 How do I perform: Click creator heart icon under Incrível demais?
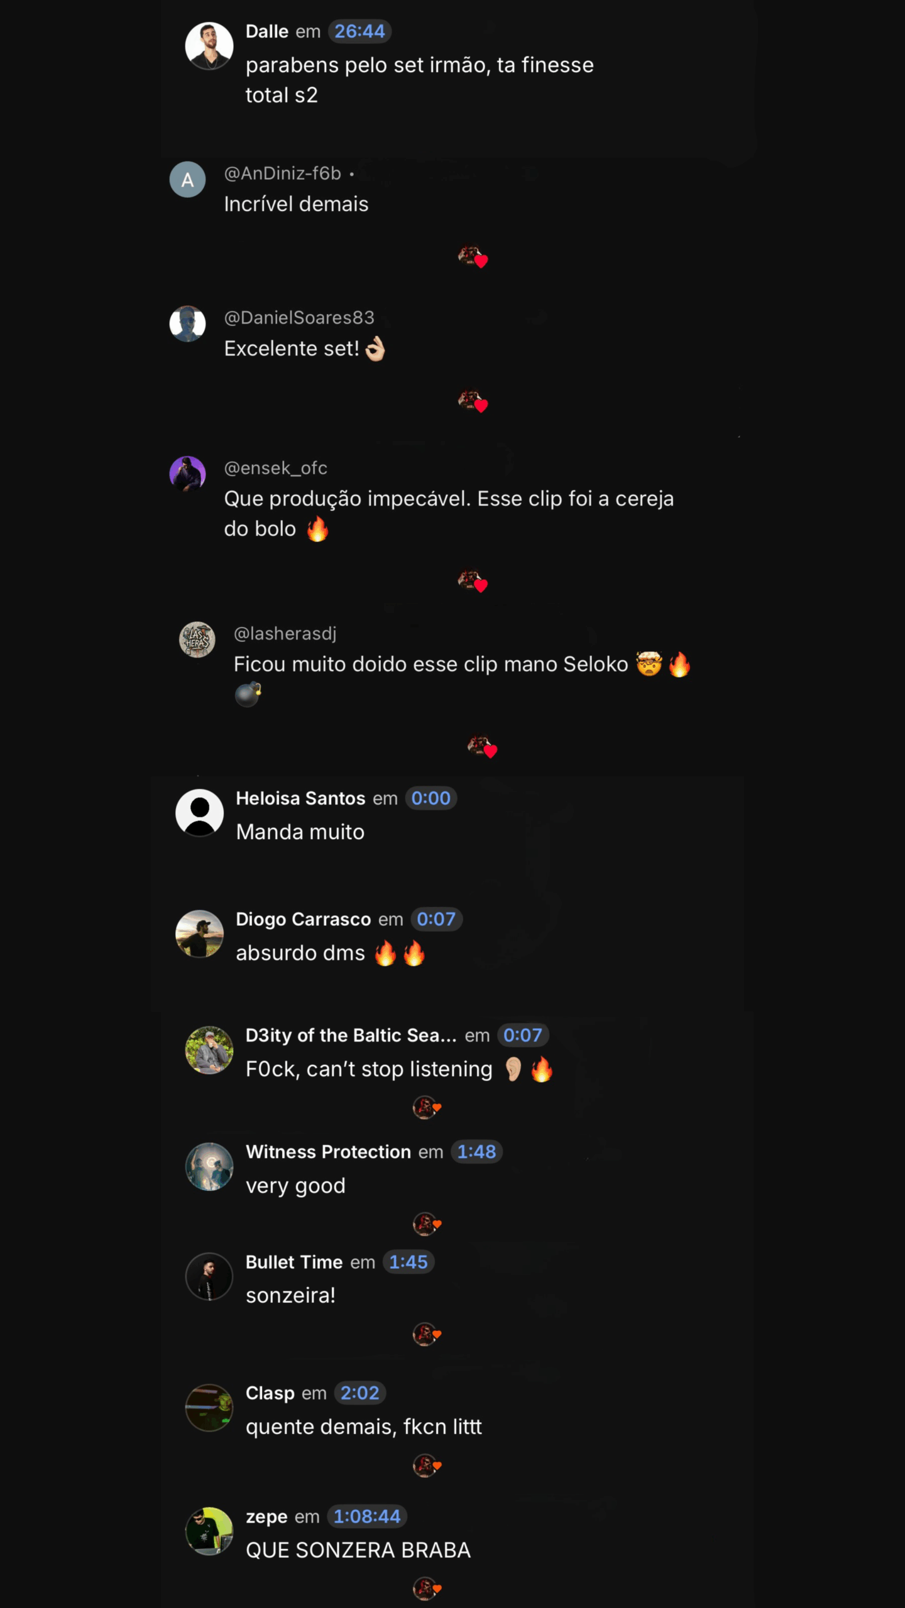(x=473, y=256)
